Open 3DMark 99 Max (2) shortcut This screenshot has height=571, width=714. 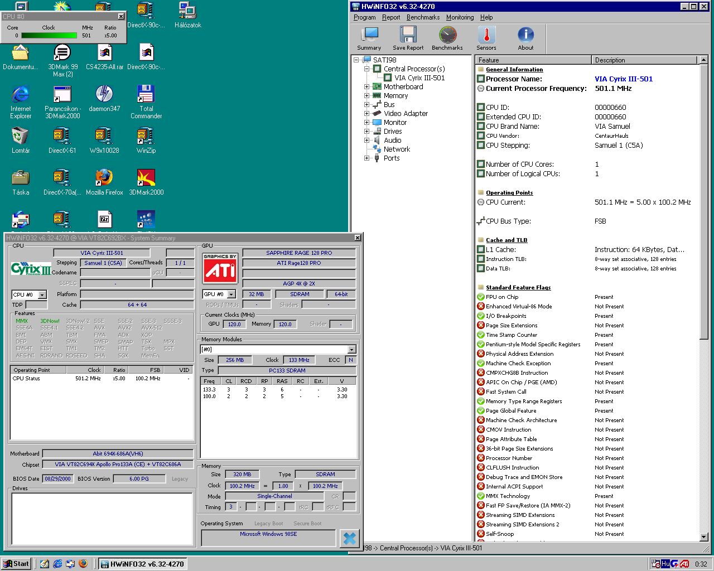[x=62, y=61]
